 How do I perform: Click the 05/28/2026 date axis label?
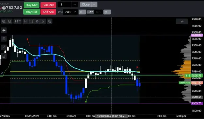pos(32,116)
